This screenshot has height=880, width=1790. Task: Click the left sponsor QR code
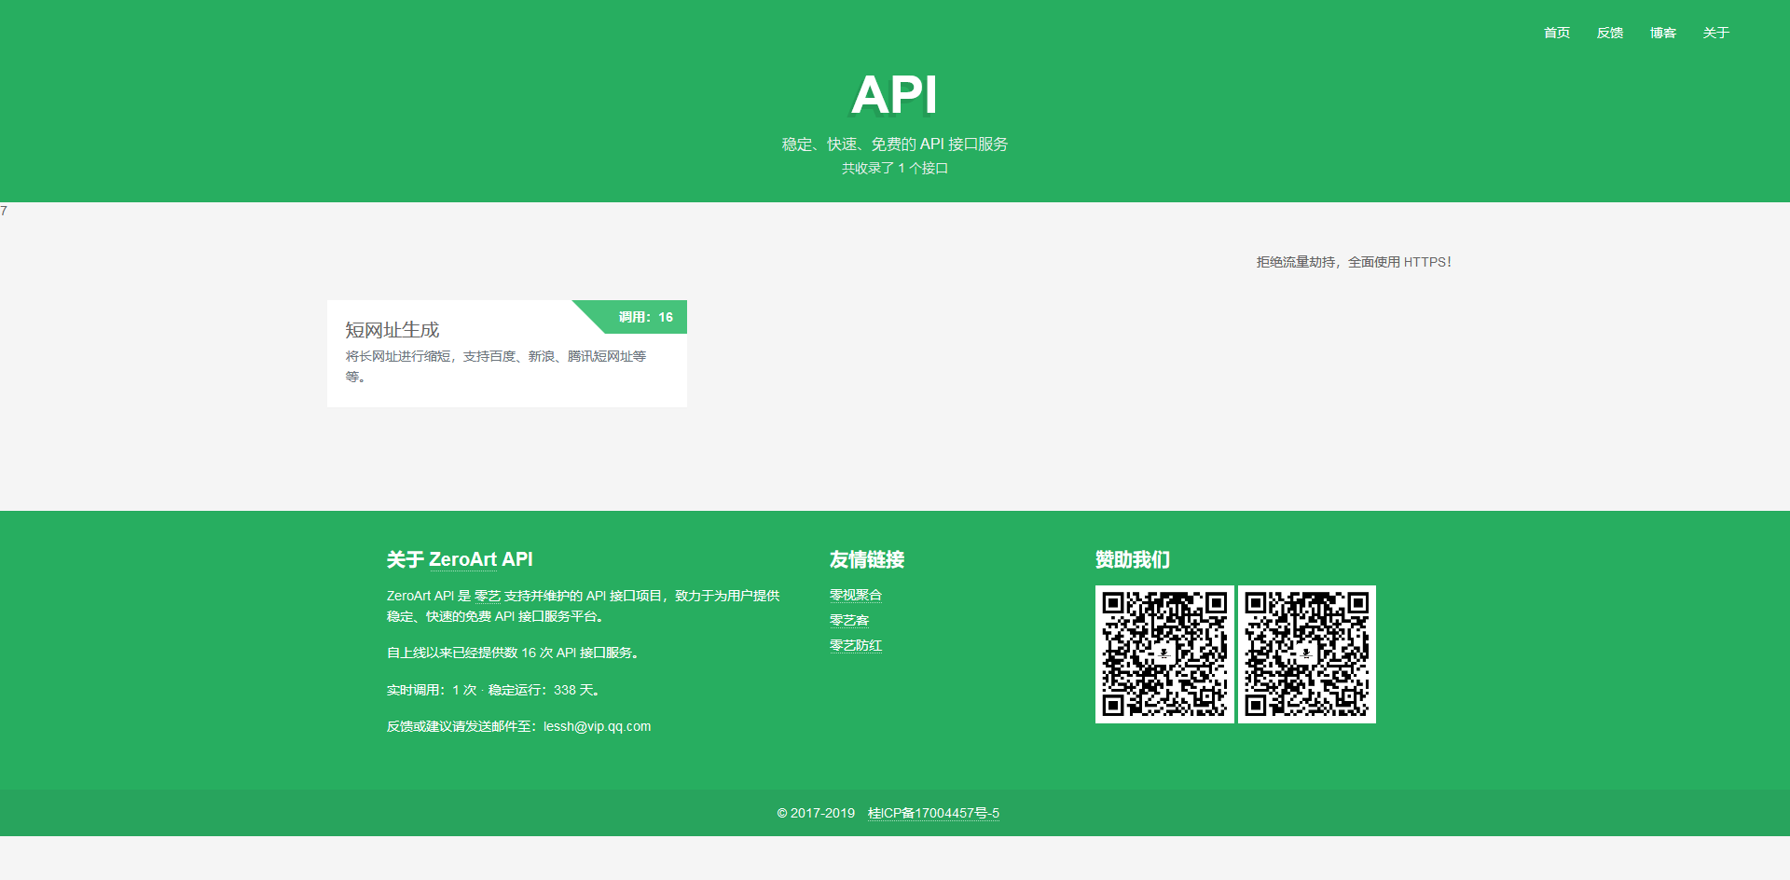(x=1163, y=654)
